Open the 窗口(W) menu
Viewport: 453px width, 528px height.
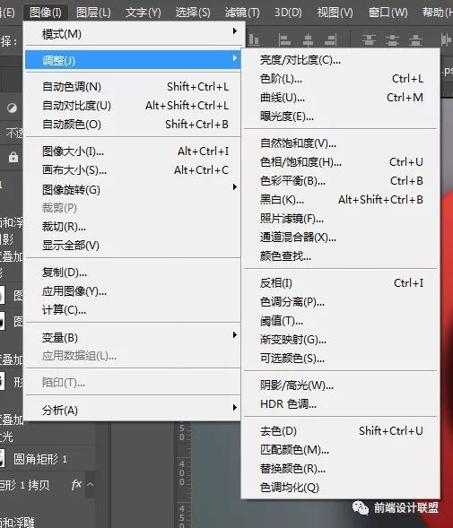388,13
